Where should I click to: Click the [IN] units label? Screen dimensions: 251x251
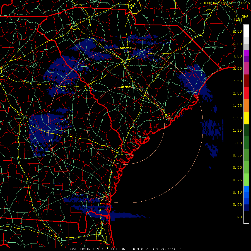[x=238, y=19]
